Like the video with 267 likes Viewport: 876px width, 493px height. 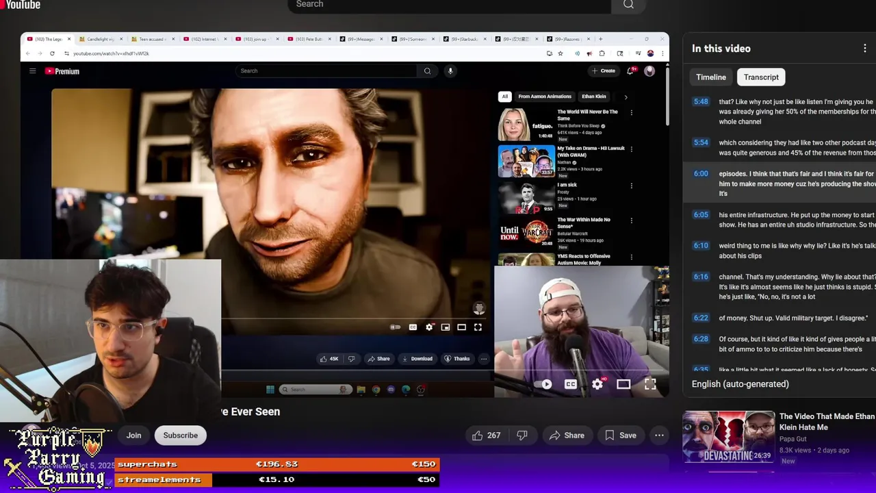coord(485,435)
